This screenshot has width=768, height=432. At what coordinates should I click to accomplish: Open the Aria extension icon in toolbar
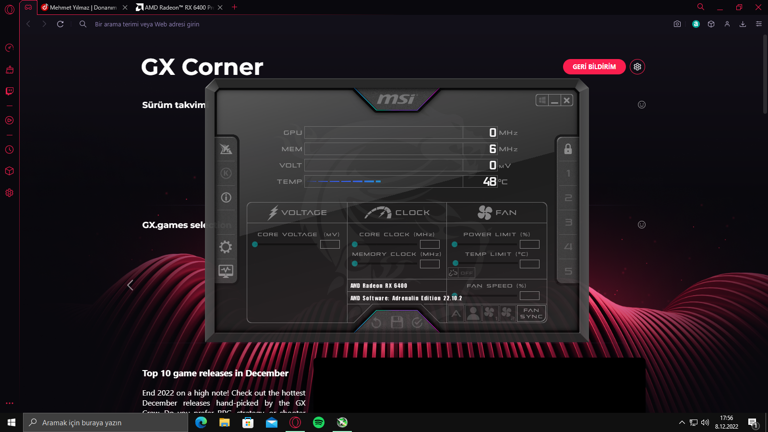point(696,24)
